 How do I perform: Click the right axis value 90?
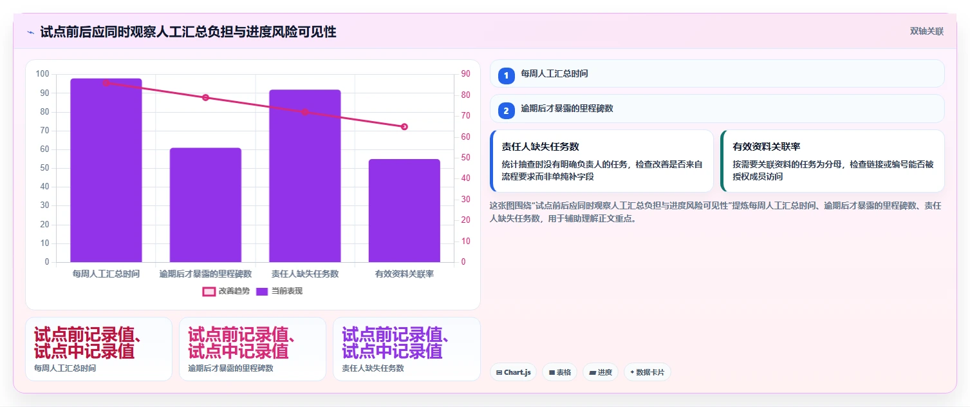[x=466, y=74]
